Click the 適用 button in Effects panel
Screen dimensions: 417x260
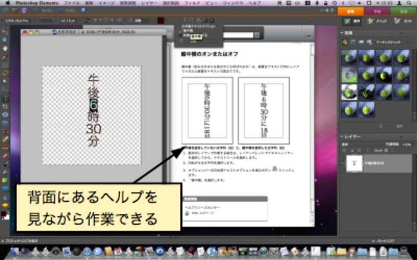coord(399,127)
